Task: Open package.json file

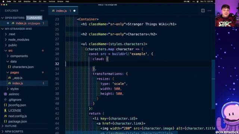Action: tap(18, 121)
